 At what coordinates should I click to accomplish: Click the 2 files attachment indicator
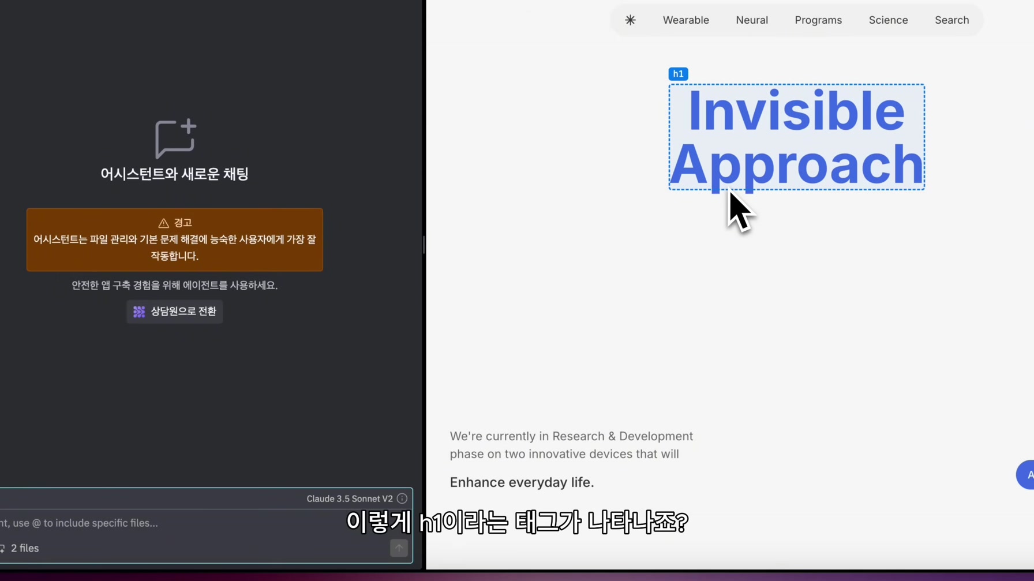(20, 548)
